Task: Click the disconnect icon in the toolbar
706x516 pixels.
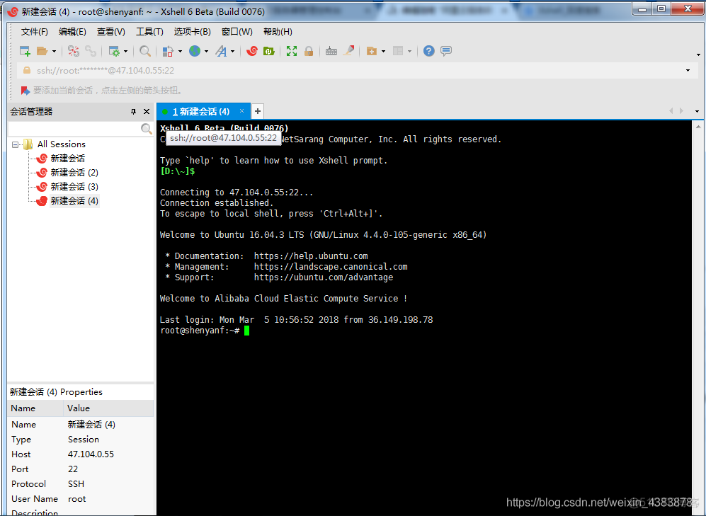Action: pos(74,51)
